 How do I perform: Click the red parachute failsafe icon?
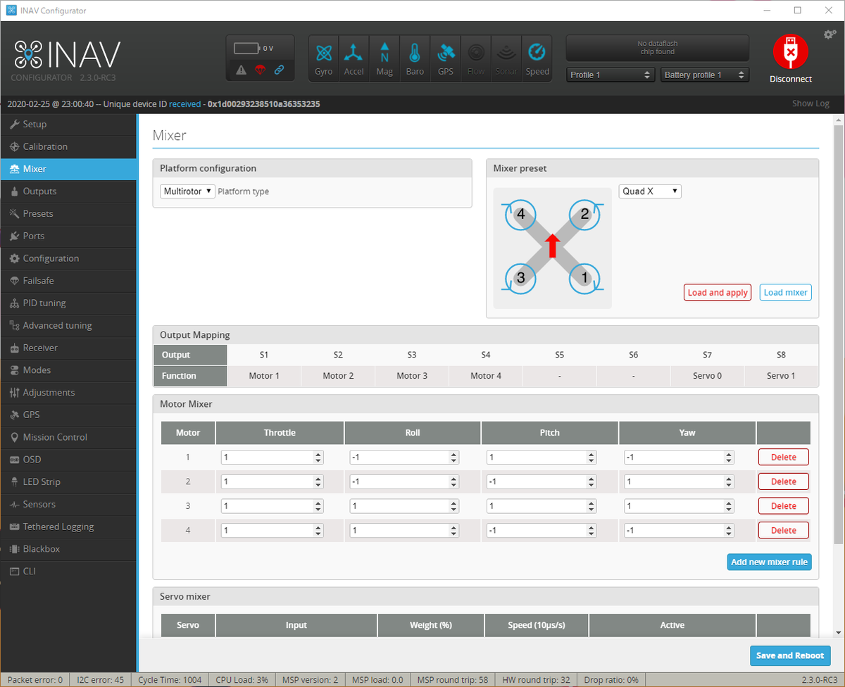[x=260, y=70]
